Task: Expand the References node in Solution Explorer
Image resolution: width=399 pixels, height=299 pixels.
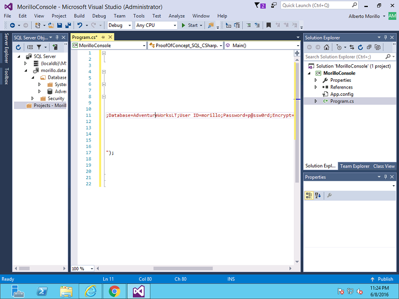Action: pos(316,87)
